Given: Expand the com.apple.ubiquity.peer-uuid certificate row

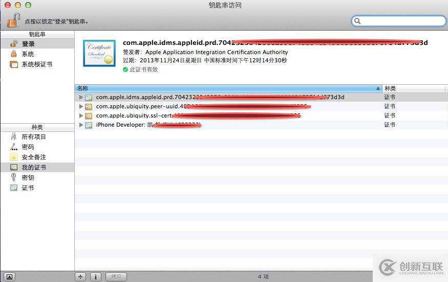Looking at the screenshot, I should click(x=81, y=106).
